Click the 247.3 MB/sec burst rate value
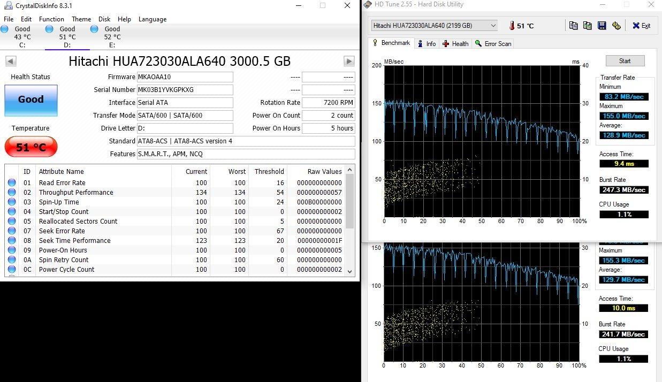This screenshot has width=662, height=382. click(623, 190)
